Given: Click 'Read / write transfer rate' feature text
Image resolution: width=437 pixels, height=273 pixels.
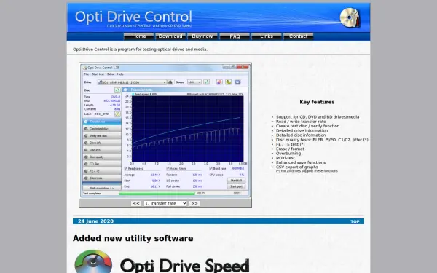Looking at the screenshot, I should [x=301, y=122].
